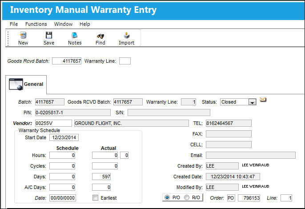
Task: Click the Schedule Cycles field
Action: point(62,166)
